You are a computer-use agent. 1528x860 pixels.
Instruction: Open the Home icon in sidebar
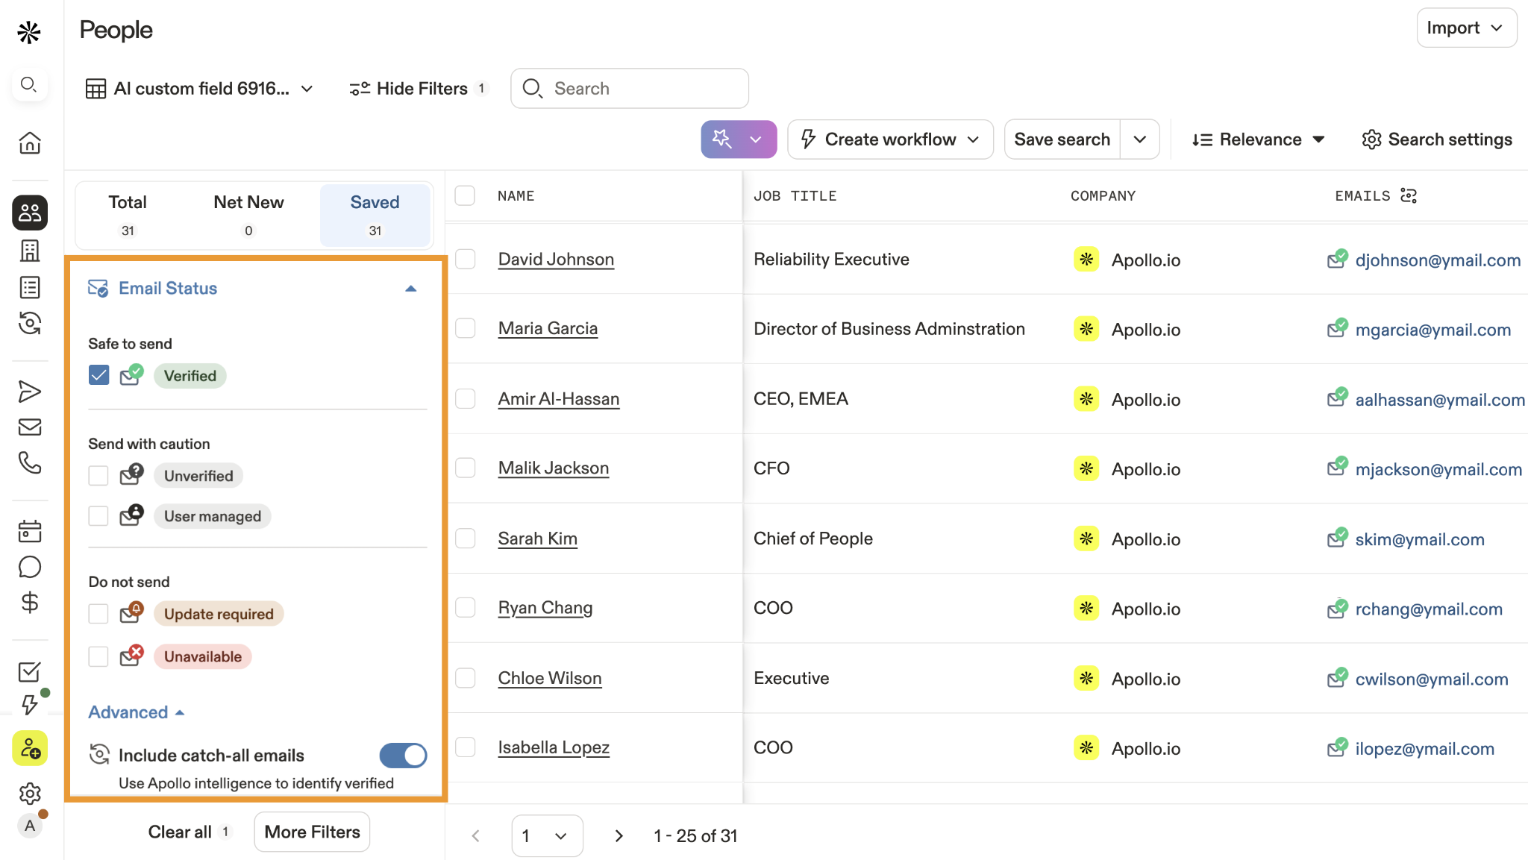(x=30, y=142)
